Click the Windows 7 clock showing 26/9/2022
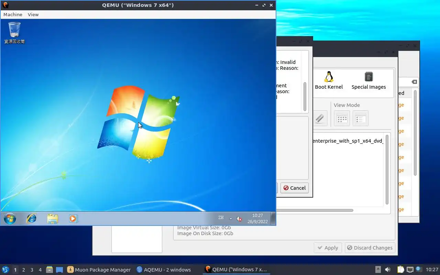Image resolution: width=440 pixels, height=275 pixels. [257, 219]
